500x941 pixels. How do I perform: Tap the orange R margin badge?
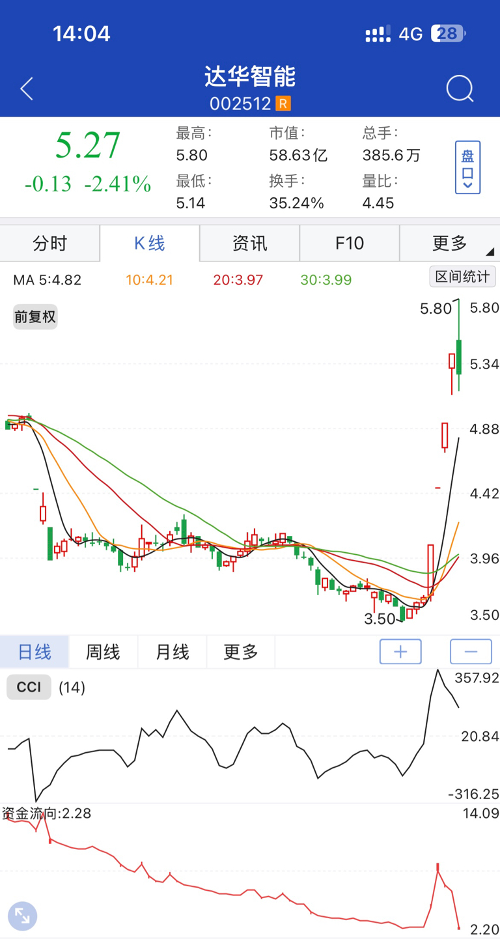283,104
